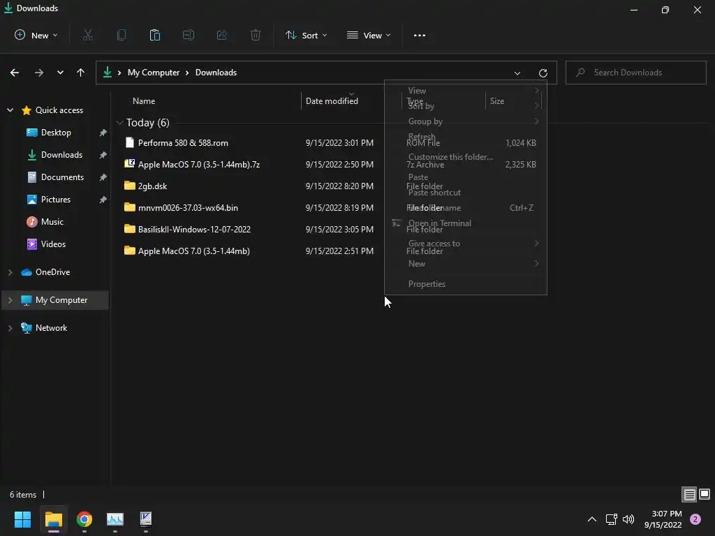Click the Search Downloads field
The width and height of the screenshot is (715, 536).
(635, 73)
